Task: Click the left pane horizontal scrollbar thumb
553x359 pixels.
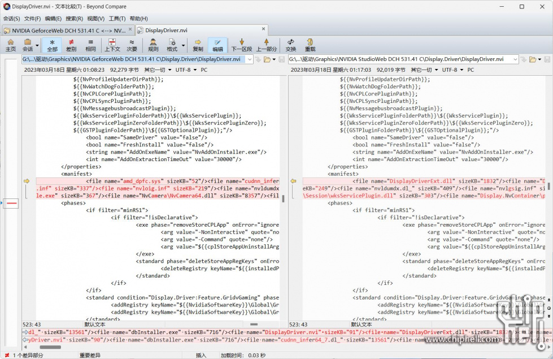Action: click(254, 324)
